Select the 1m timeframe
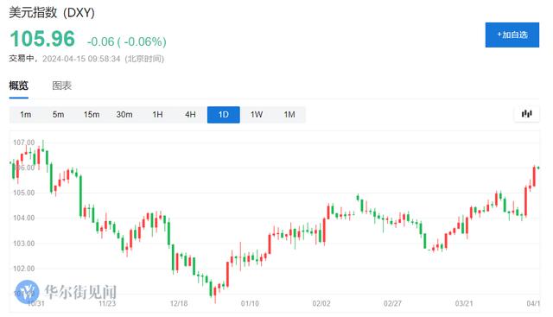553x317 pixels. coord(25,115)
